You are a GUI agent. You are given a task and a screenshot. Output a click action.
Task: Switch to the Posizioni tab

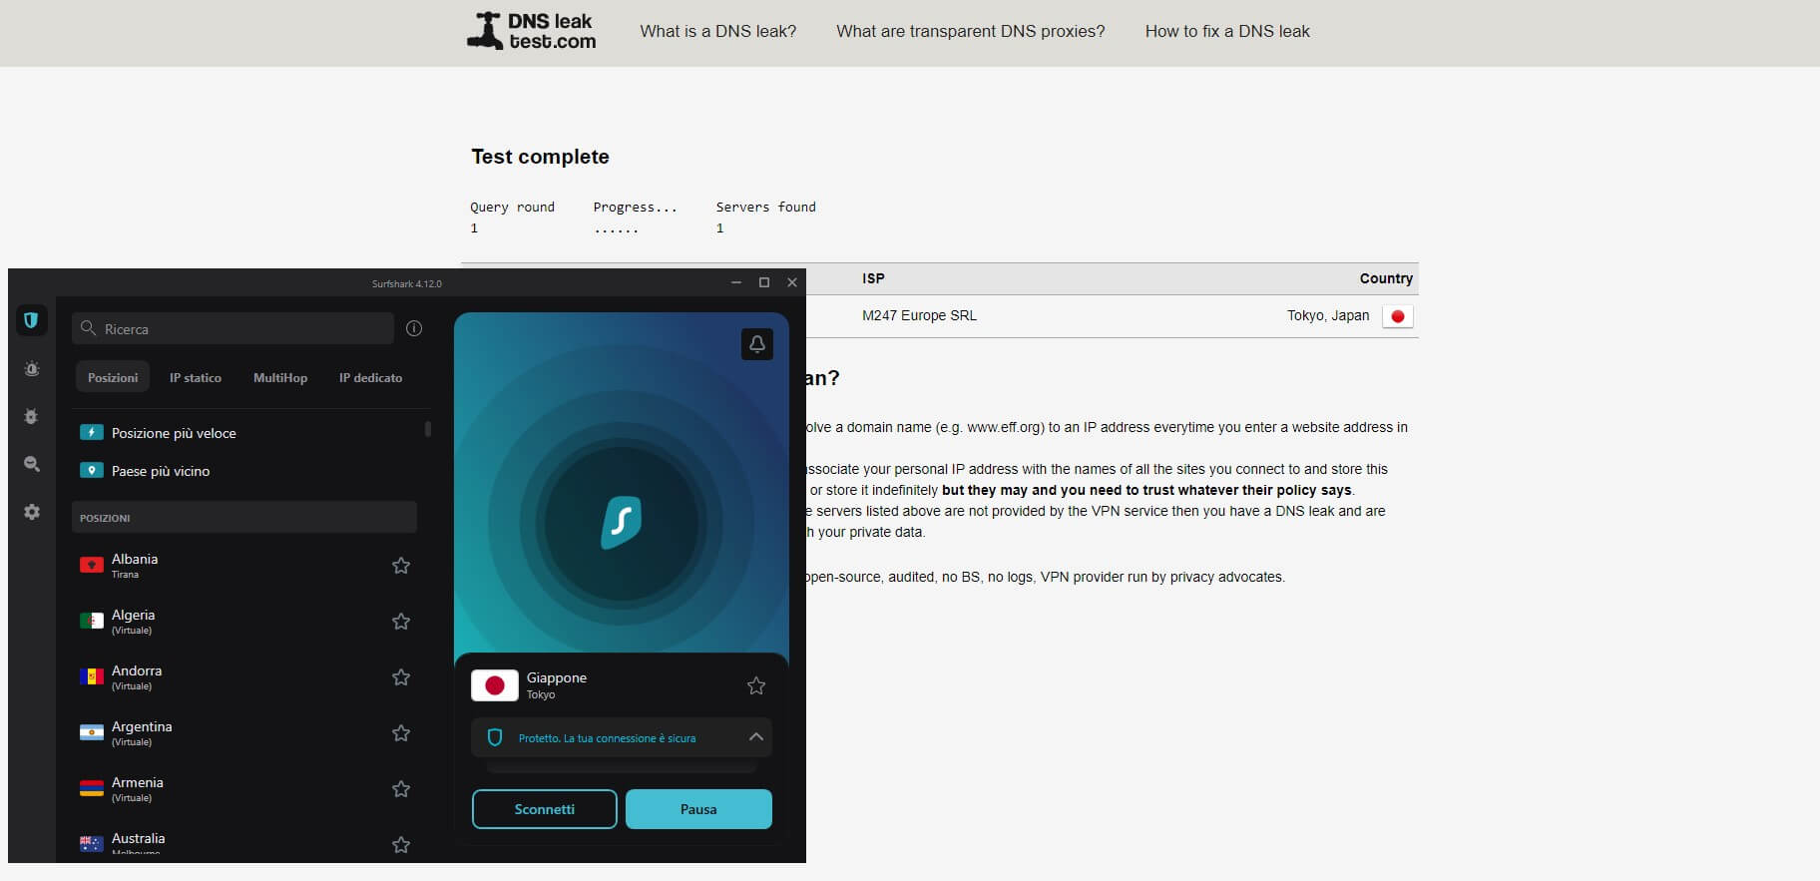(x=113, y=377)
